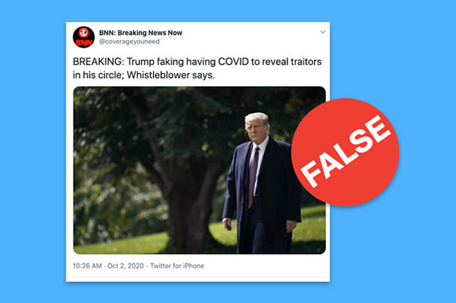Open the Twitter for iPhone source link

(x=177, y=266)
